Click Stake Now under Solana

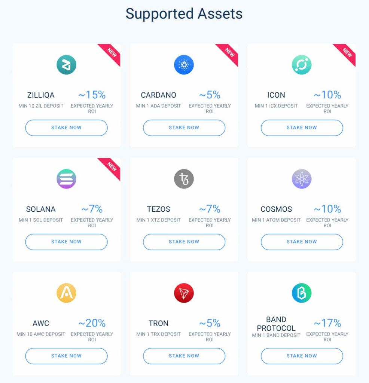point(66,242)
